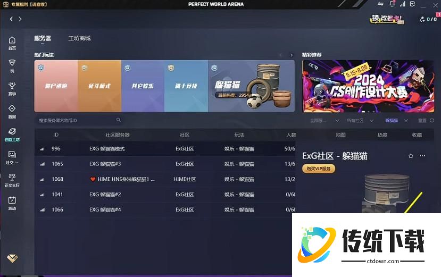This screenshot has height=277, width=441.
Task: Click the 购买VIP服务 button
Action: click(319, 169)
